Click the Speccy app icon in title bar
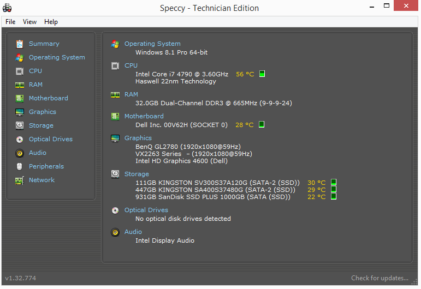Screen dimensions: 421x289 (7, 8)
